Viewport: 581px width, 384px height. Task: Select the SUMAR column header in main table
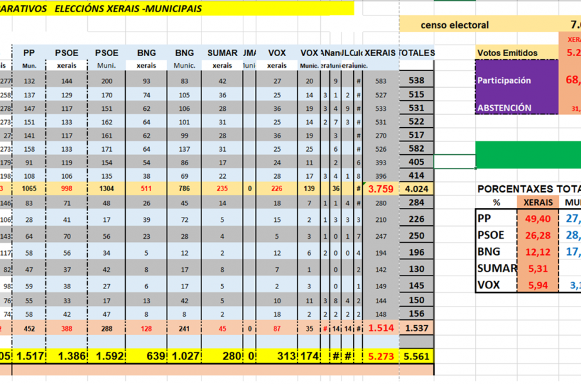coord(222,53)
